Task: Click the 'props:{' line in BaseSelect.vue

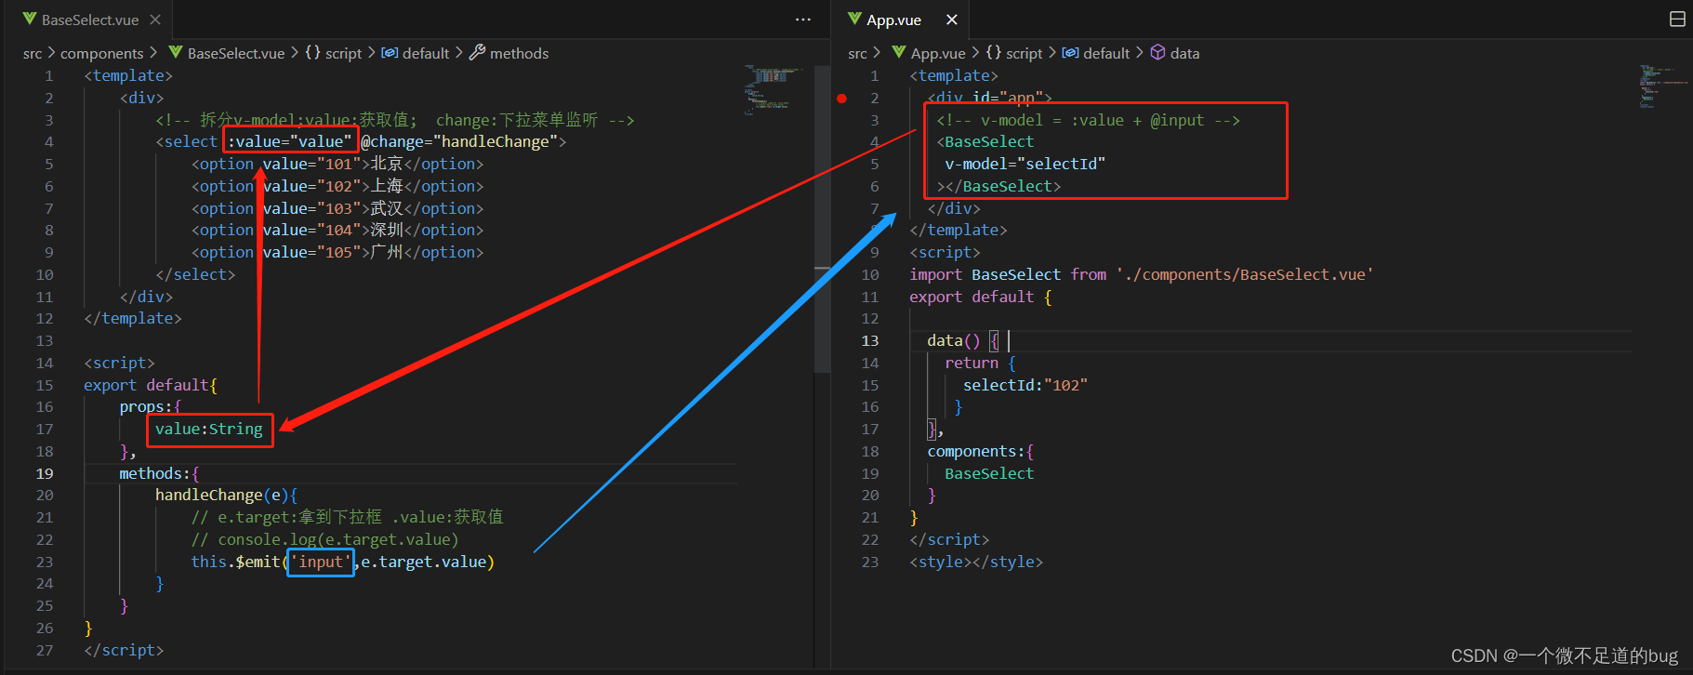Action: (x=150, y=406)
